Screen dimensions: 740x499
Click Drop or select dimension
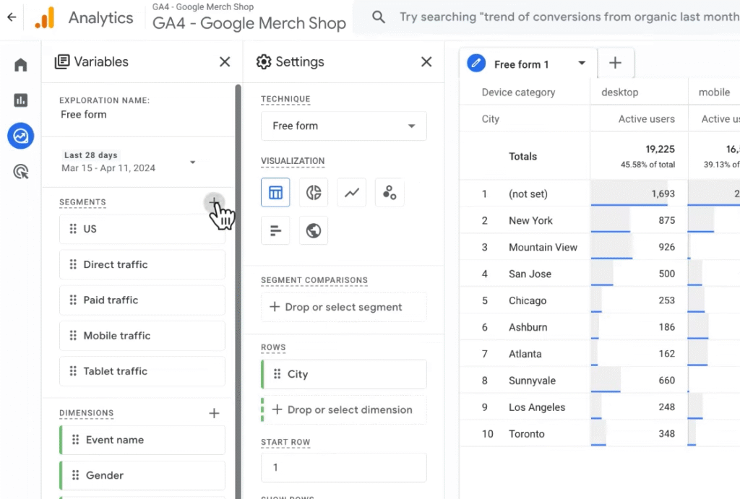pos(345,410)
